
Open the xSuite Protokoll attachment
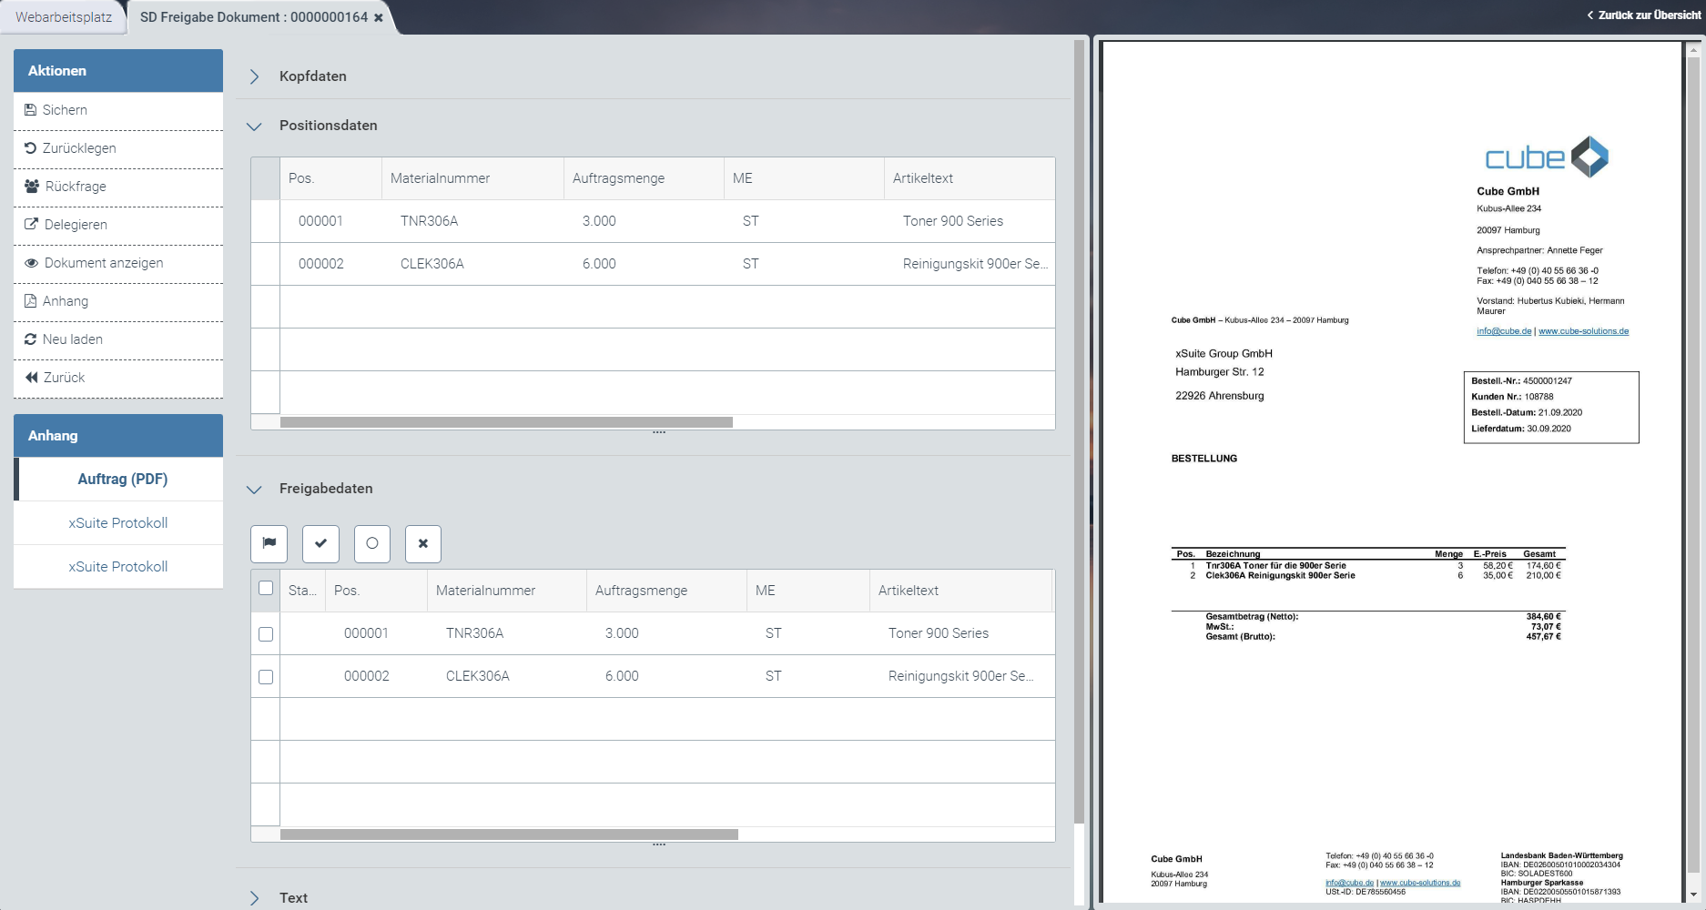point(117,522)
